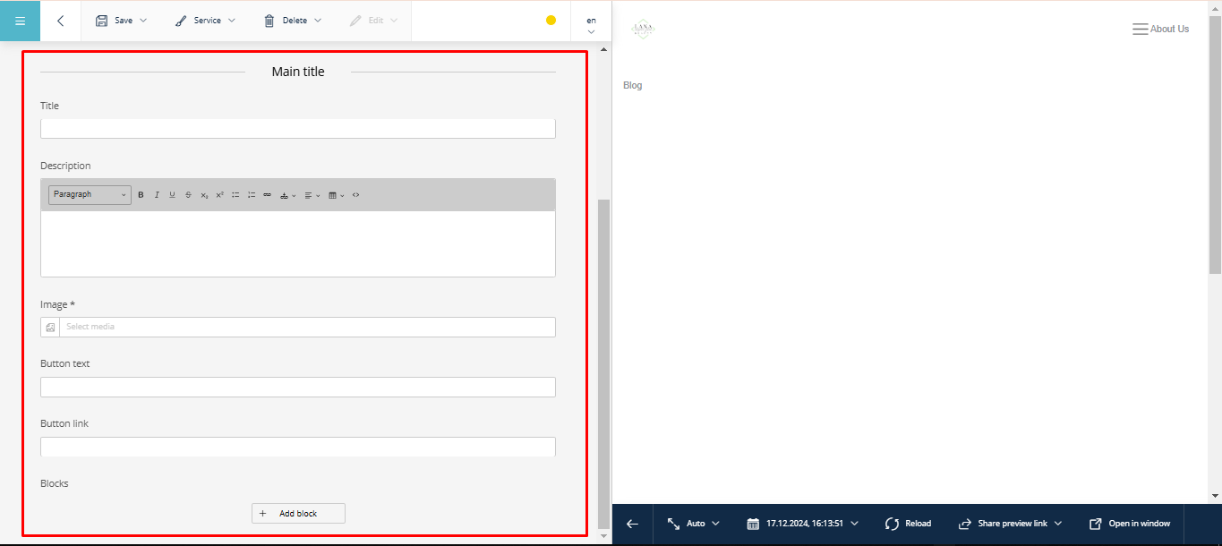
Task: Open the Service menu
Action: tap(205, 21)
